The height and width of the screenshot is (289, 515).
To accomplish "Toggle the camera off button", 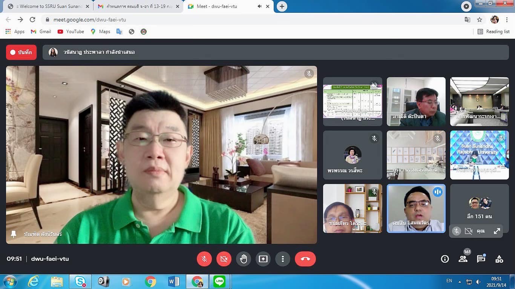I will (224, 259).
